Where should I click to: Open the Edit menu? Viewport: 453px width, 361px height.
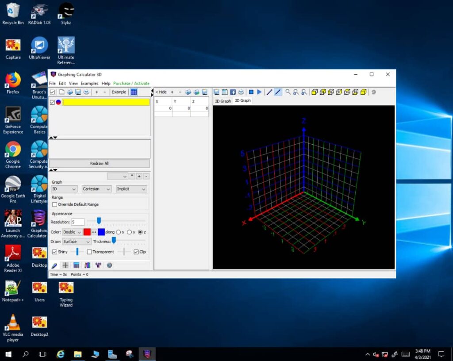tap(62, 84)
